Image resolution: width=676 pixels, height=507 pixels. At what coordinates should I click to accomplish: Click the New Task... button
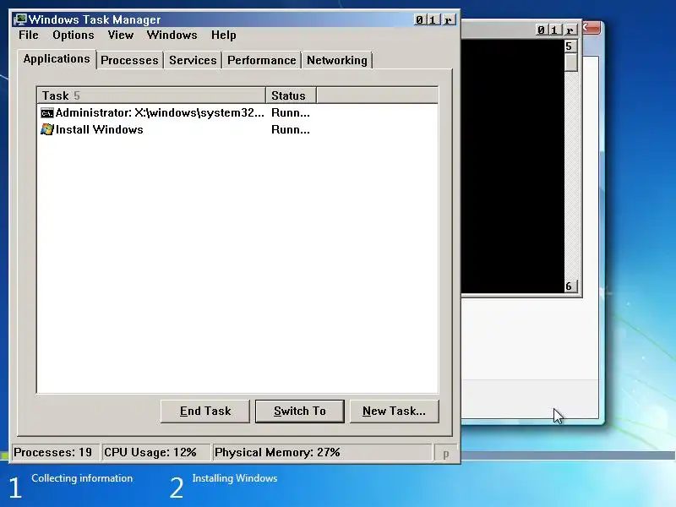[394, 412]
